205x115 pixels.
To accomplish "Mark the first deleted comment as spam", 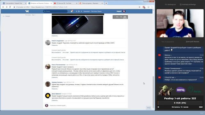I will [65, 52].
